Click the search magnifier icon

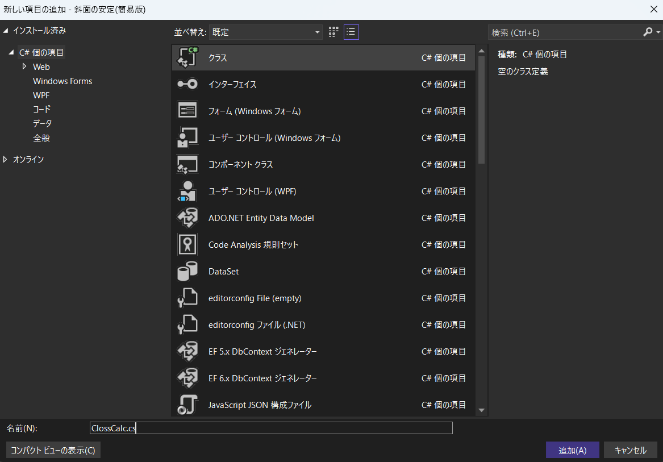[x=648, y=32]
